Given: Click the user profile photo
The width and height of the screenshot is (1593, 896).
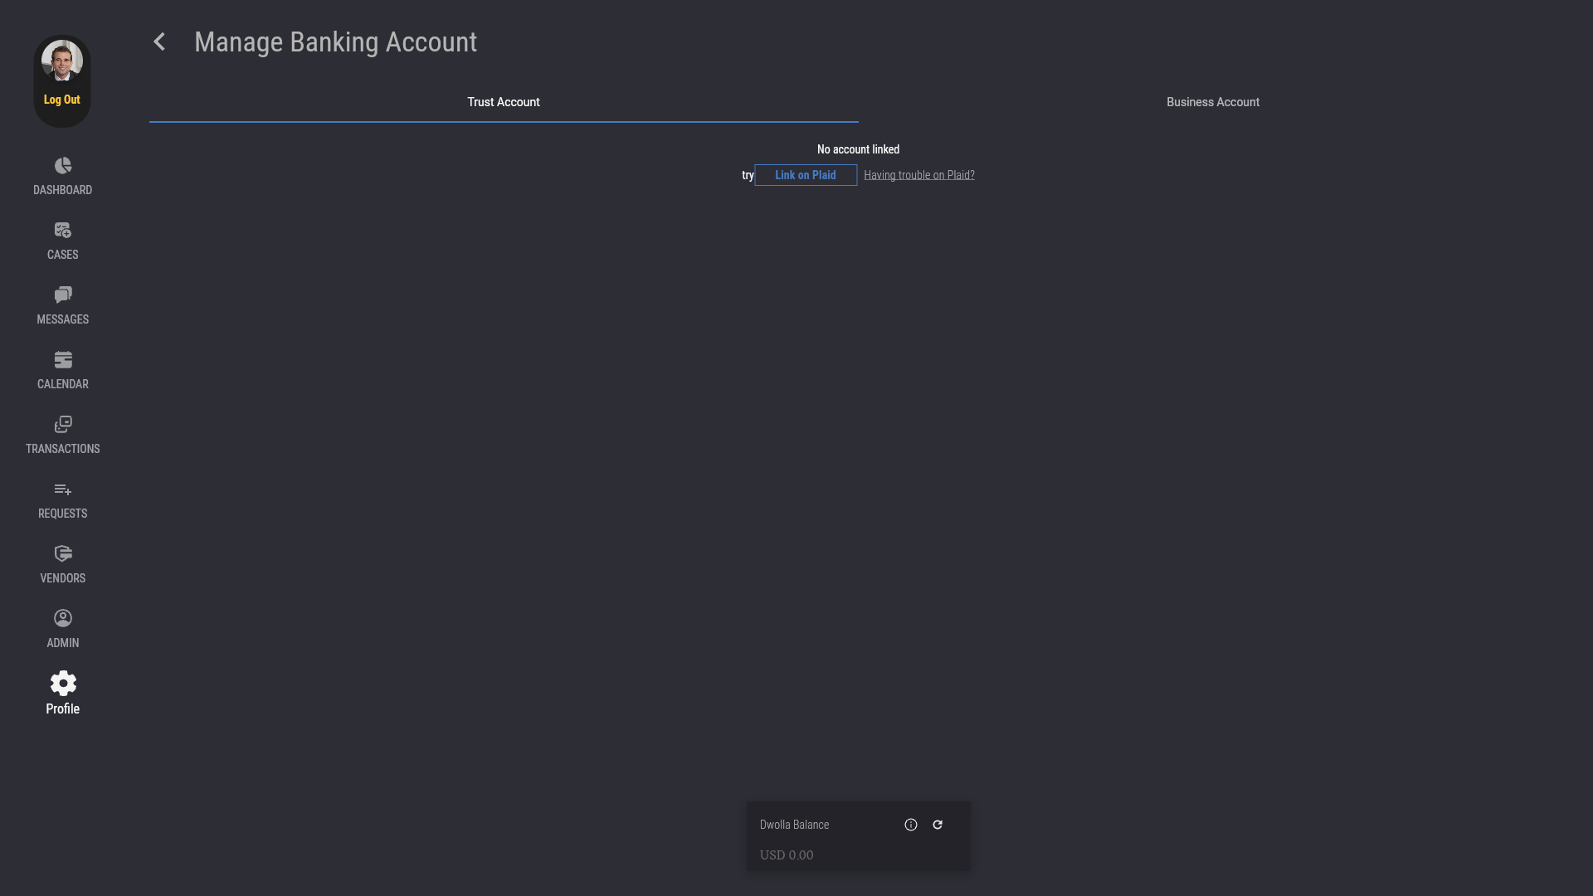Looking at the screenshot, I should pyautogui.click(x=62, y=61).
